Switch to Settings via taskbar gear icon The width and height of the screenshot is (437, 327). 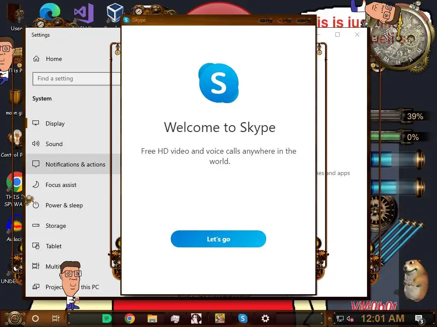[265, 318]
